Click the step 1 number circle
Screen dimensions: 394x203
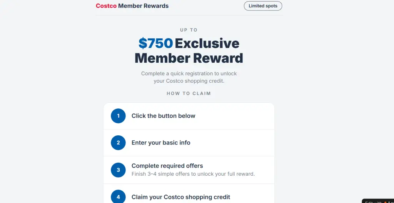[118, 116]
